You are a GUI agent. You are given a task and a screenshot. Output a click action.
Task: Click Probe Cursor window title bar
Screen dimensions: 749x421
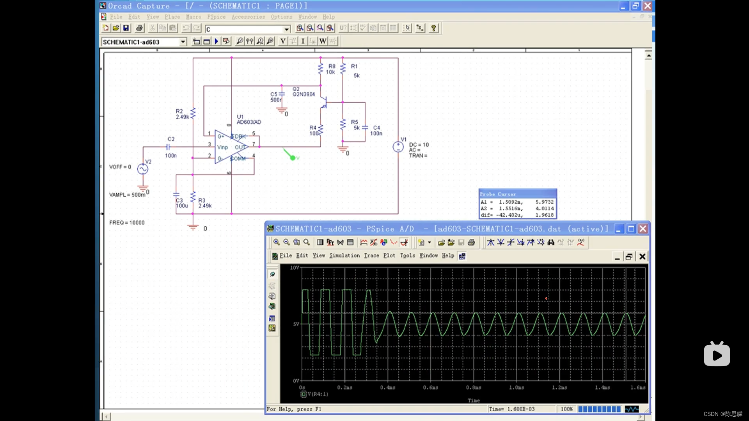pos(518,194)
